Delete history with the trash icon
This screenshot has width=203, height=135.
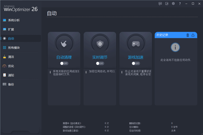click(188, 35)
